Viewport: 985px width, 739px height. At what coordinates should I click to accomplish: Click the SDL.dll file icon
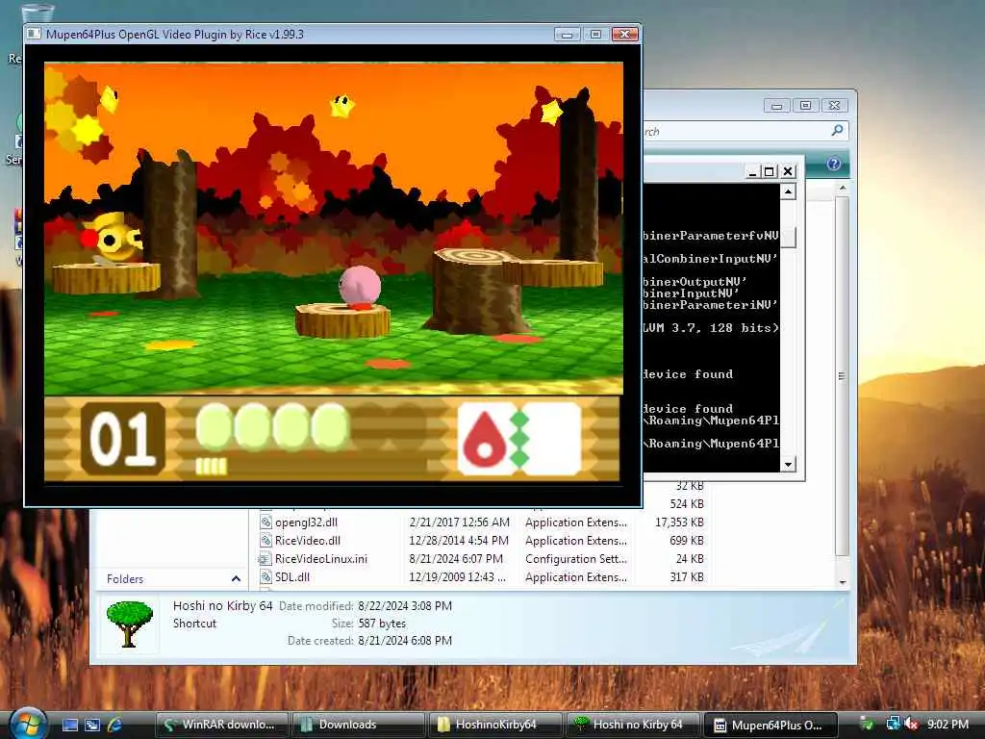pos(265,577)
